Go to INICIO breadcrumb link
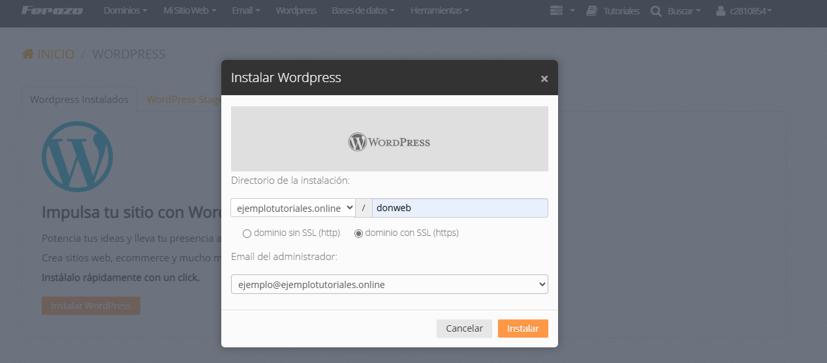827x363 pixels. tap(55, 55)
